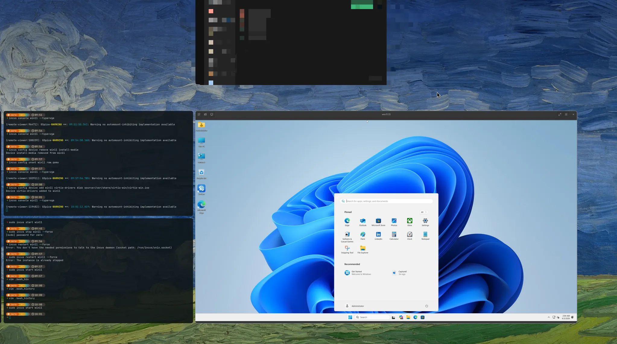Open remote viewer hamburger menu

click(566, 114)
